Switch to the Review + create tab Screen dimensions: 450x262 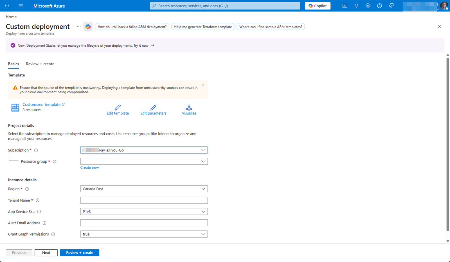(40, 64)
